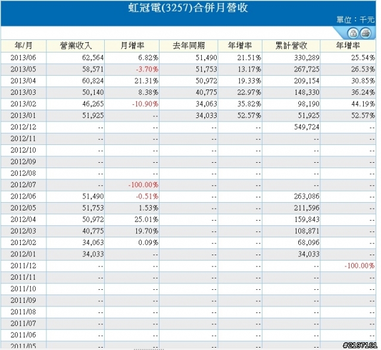Viewport: 381px width, 350px height.
Task: Click the printer icon to print table
Action: click(366, 33)
